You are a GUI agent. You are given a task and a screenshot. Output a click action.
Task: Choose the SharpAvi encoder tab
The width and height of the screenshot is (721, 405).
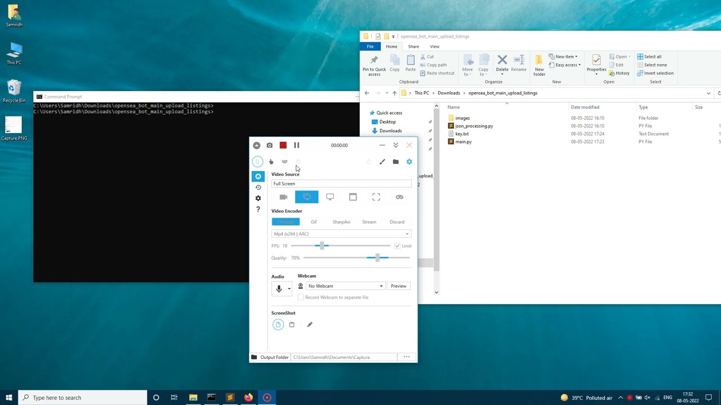pos(341,222)
